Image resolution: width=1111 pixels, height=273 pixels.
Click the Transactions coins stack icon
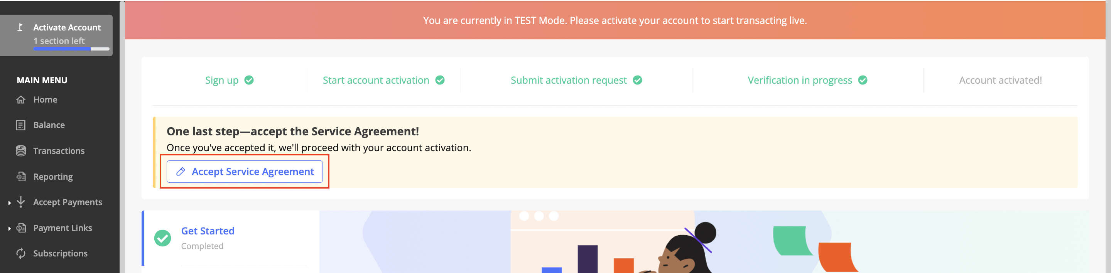[21, 151]
